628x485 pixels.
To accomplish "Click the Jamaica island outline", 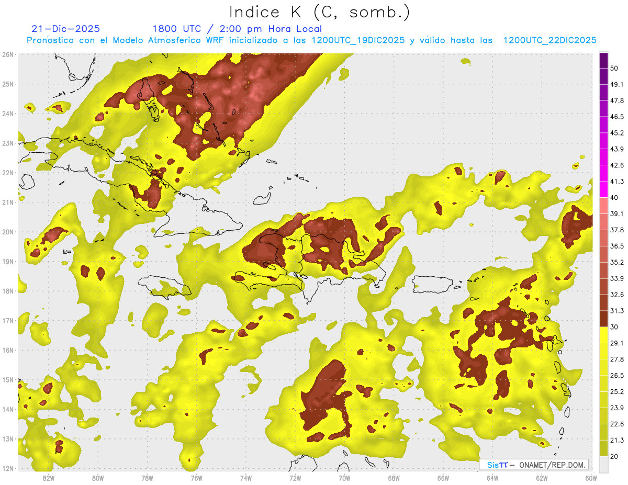I will point(164,286).
